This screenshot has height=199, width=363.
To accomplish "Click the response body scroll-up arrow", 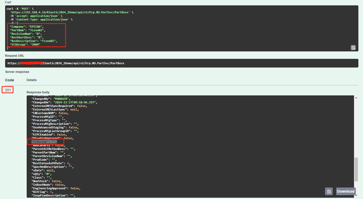I will [x=356, y=97].
